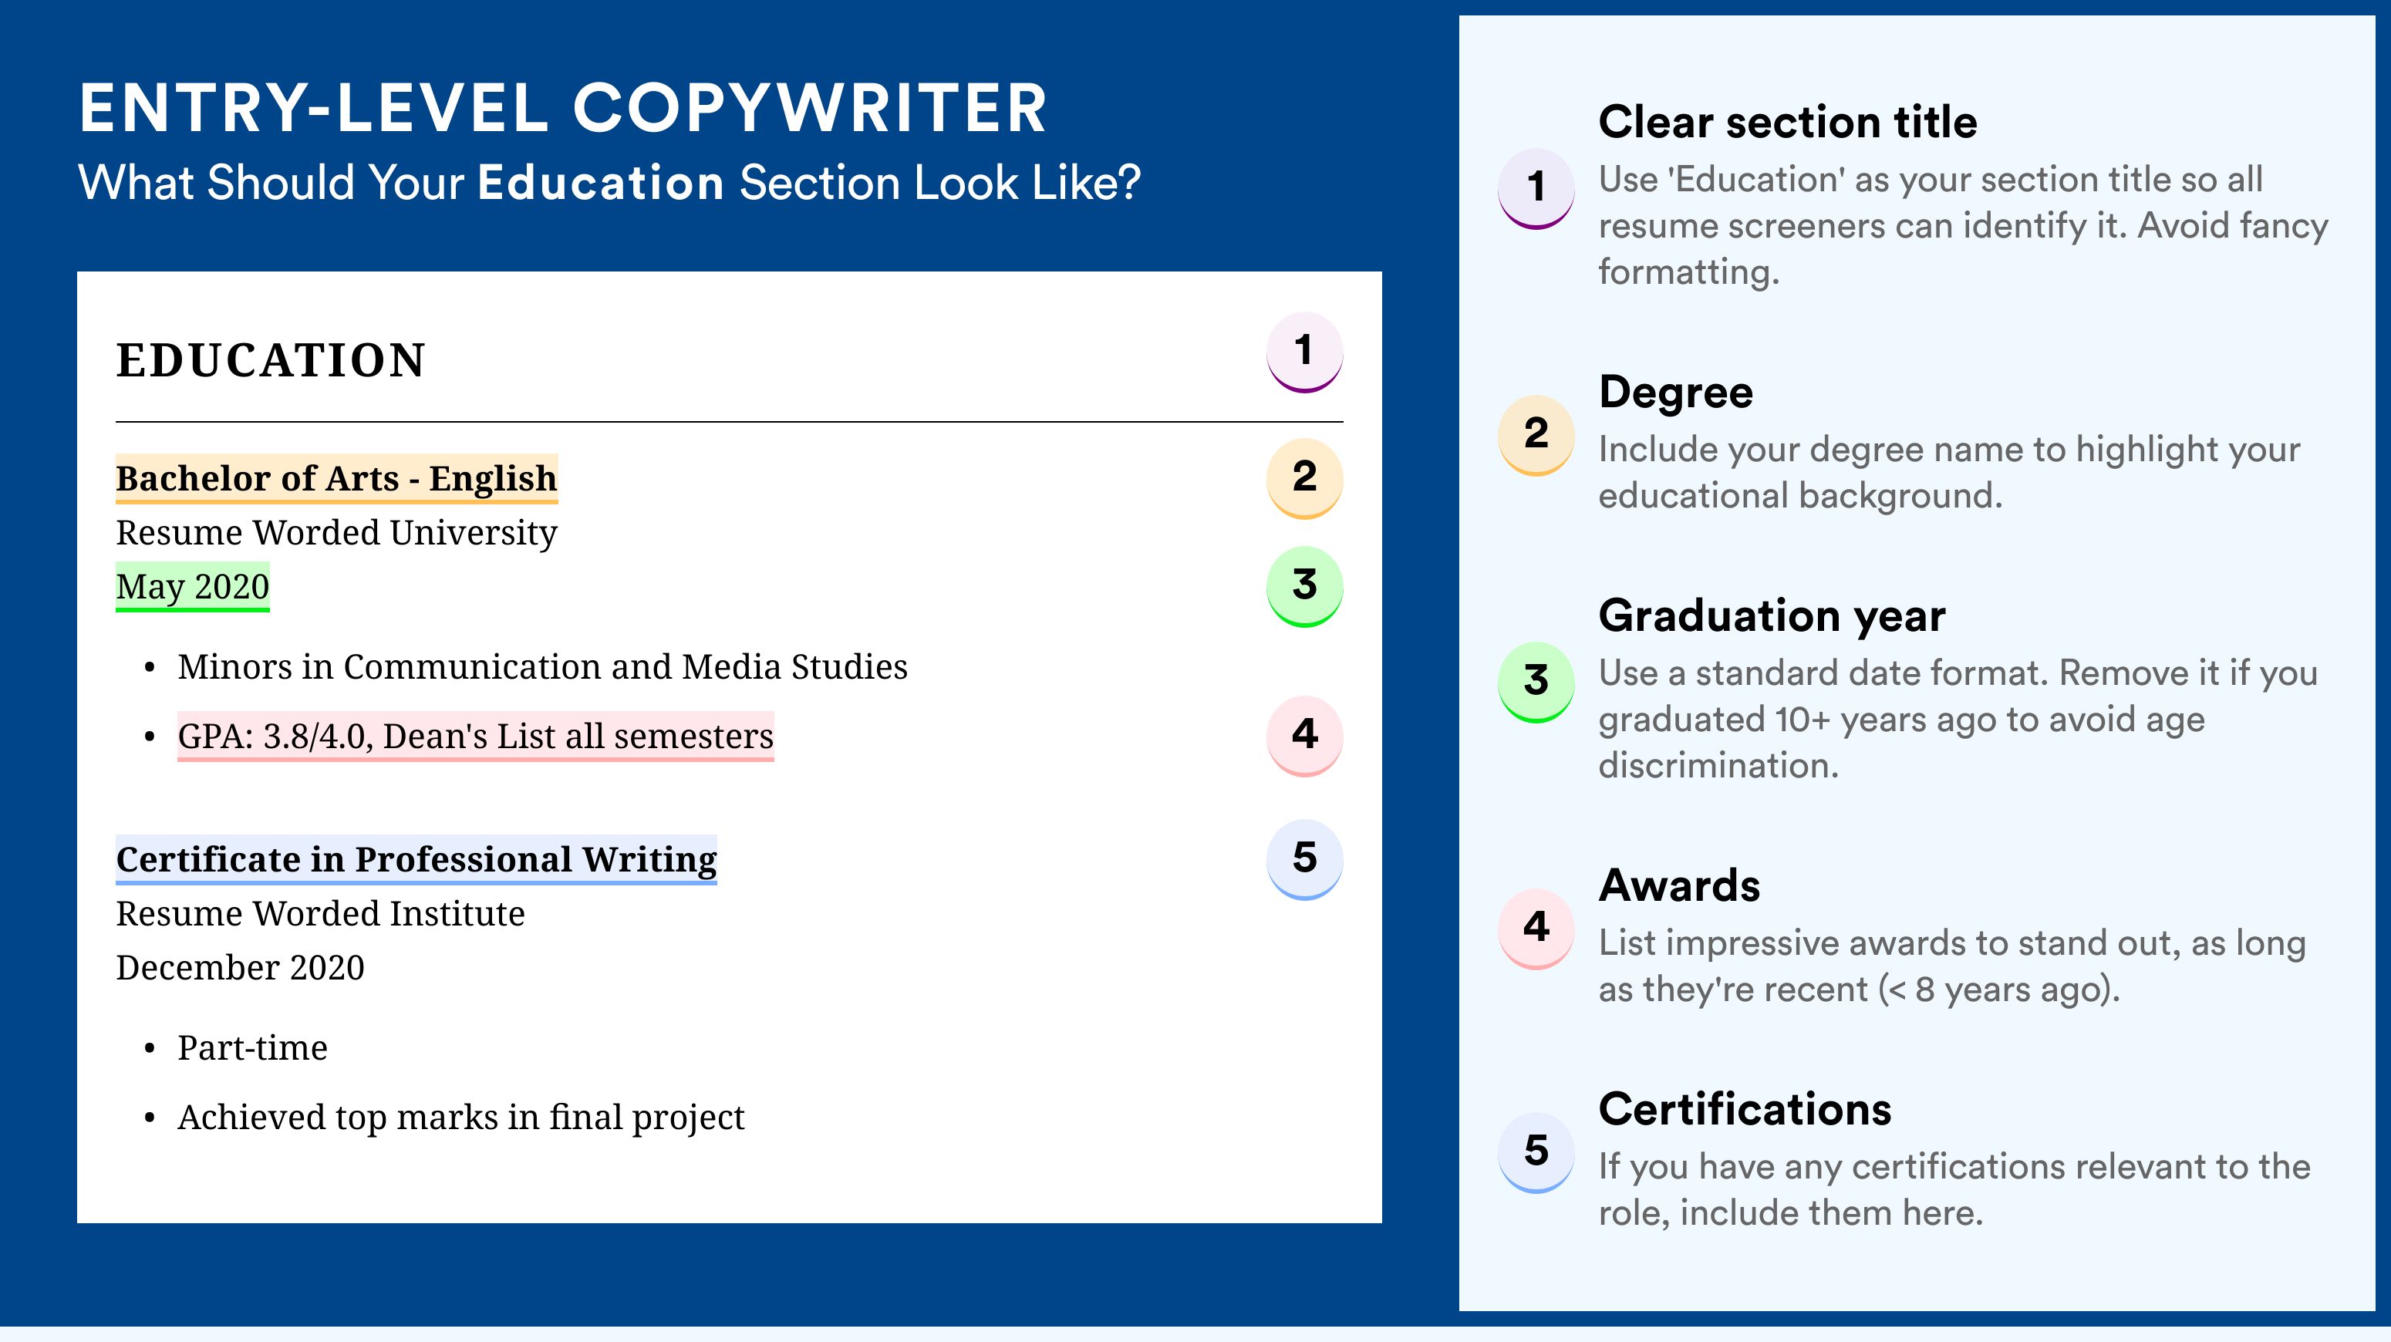
Task: Click the pink badge 4 beside GPA line
Action: tap(1304, 736)
